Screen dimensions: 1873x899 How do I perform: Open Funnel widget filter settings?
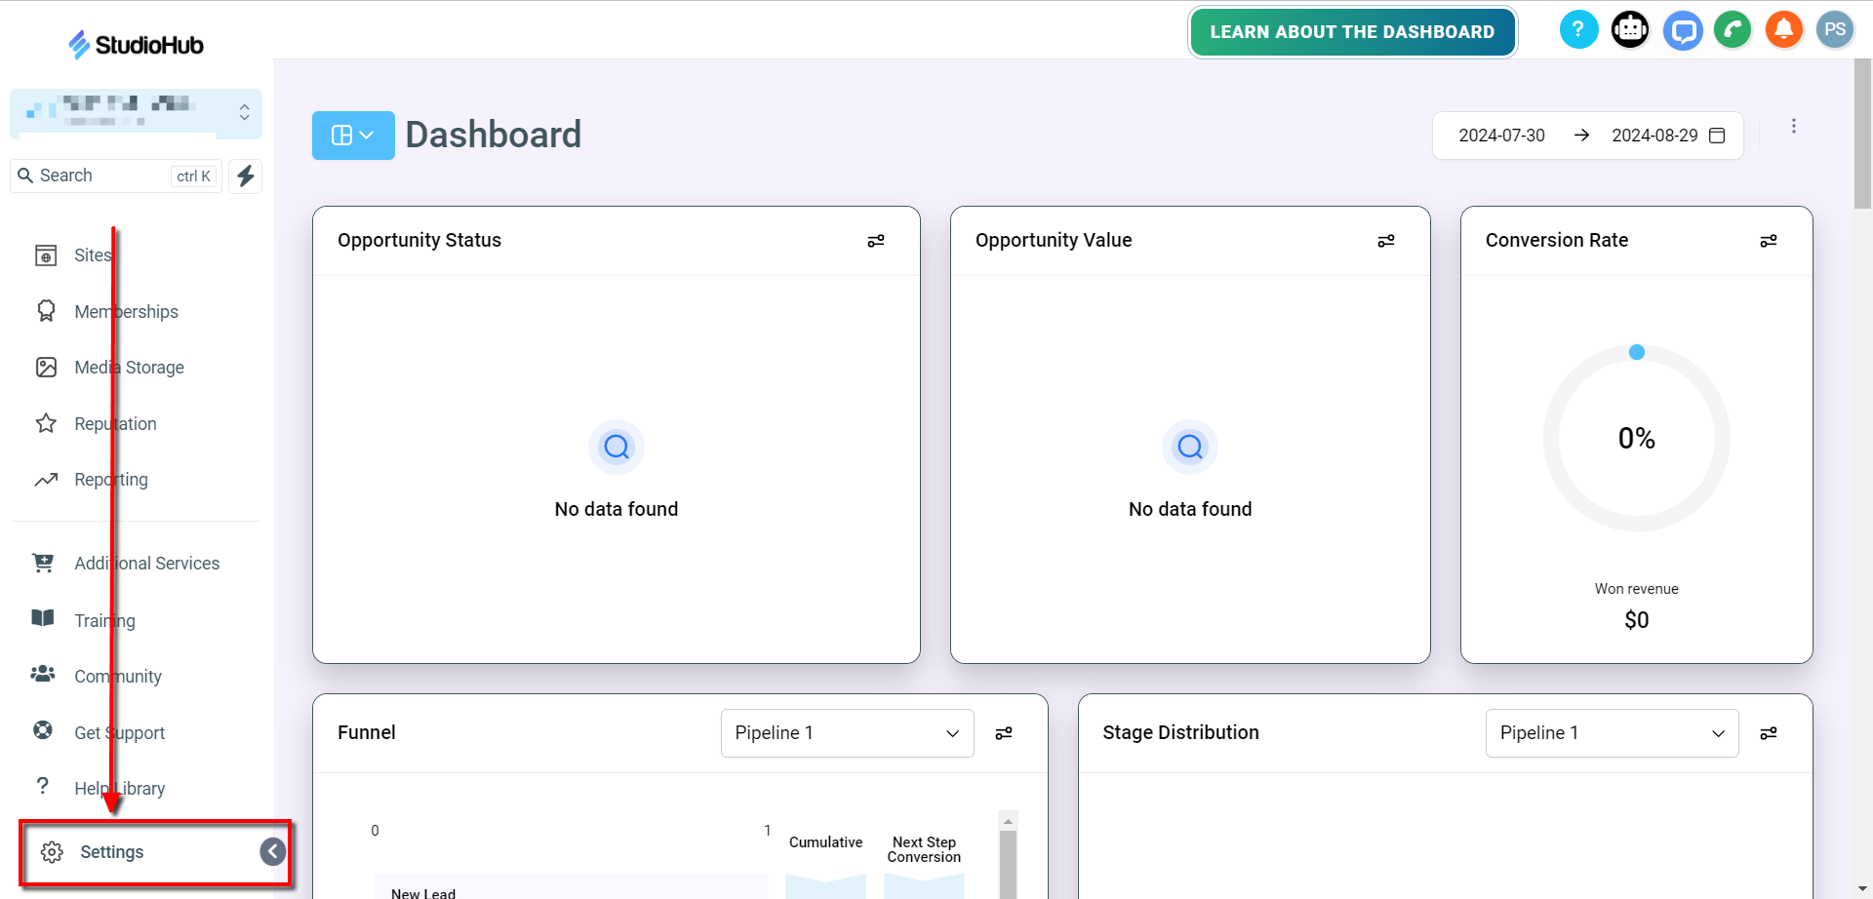(x=1004, y=733)
